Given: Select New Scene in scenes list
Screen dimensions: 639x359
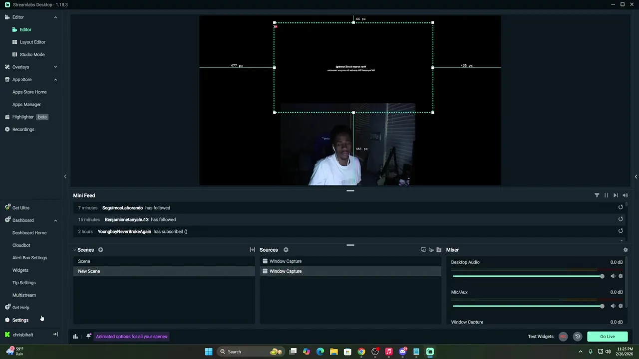Looking at the screenshot, I should (164, 271).
